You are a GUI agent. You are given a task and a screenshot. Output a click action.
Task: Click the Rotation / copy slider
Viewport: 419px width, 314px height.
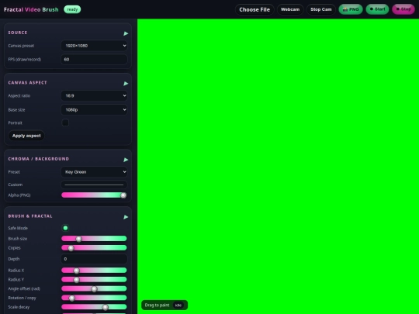pyautogui.click(x=94, y=298)
